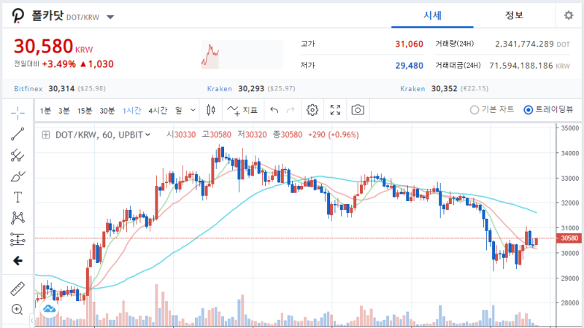Open the indicators (지표) menu
This screenshot has height=328, width=584.
pyautogui.click(x=242, y=110)
